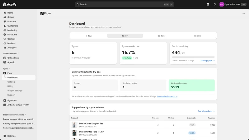
Task: Click Manage plan link
Action: (x=208, y=61)
